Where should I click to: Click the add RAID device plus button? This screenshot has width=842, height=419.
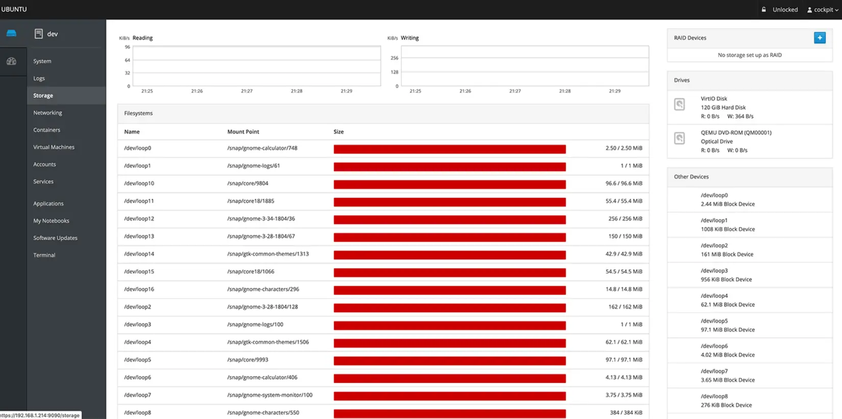tap(820, 38)
